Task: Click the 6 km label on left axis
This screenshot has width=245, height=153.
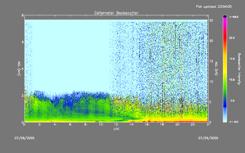Action: pos(23,42)
